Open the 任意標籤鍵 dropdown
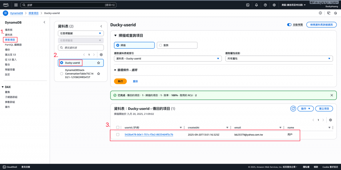341x170 pixels. coord(81,33)
